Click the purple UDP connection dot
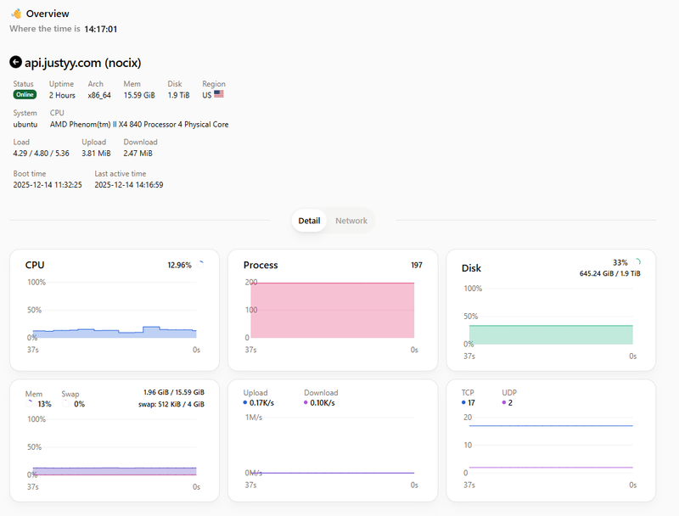Viewport: 679px width, 516px height. 504,403
